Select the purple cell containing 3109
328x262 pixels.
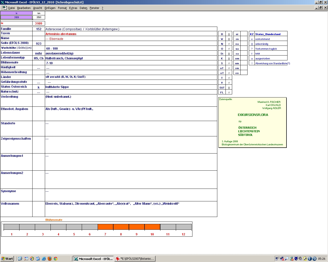point(16,17)
